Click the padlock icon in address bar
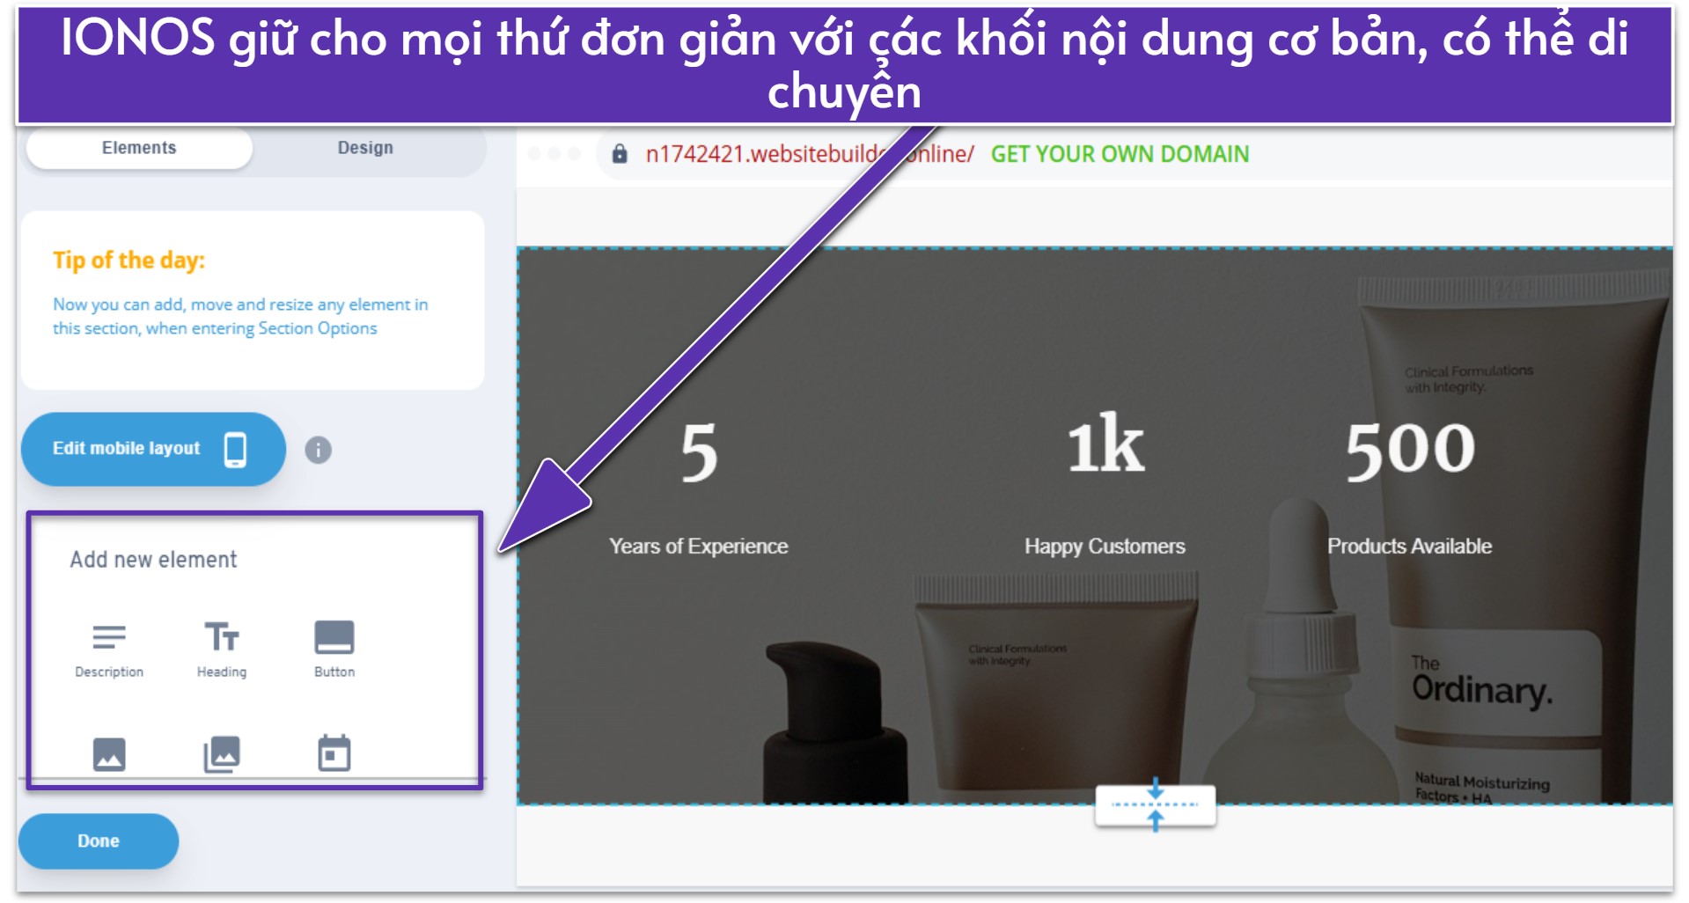This screenshot has width=1689, height=903. [x=620, y=154]
